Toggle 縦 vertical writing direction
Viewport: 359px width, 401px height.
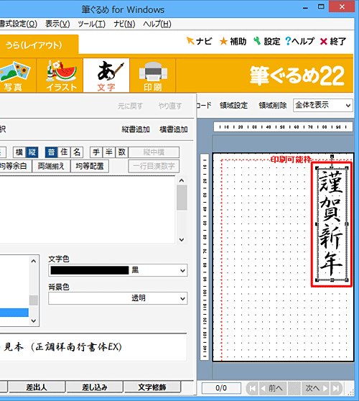click(x=32, y=152)
